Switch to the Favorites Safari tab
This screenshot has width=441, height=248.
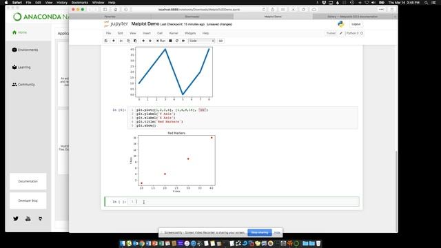pyautogui.click(x=110, y=17)
